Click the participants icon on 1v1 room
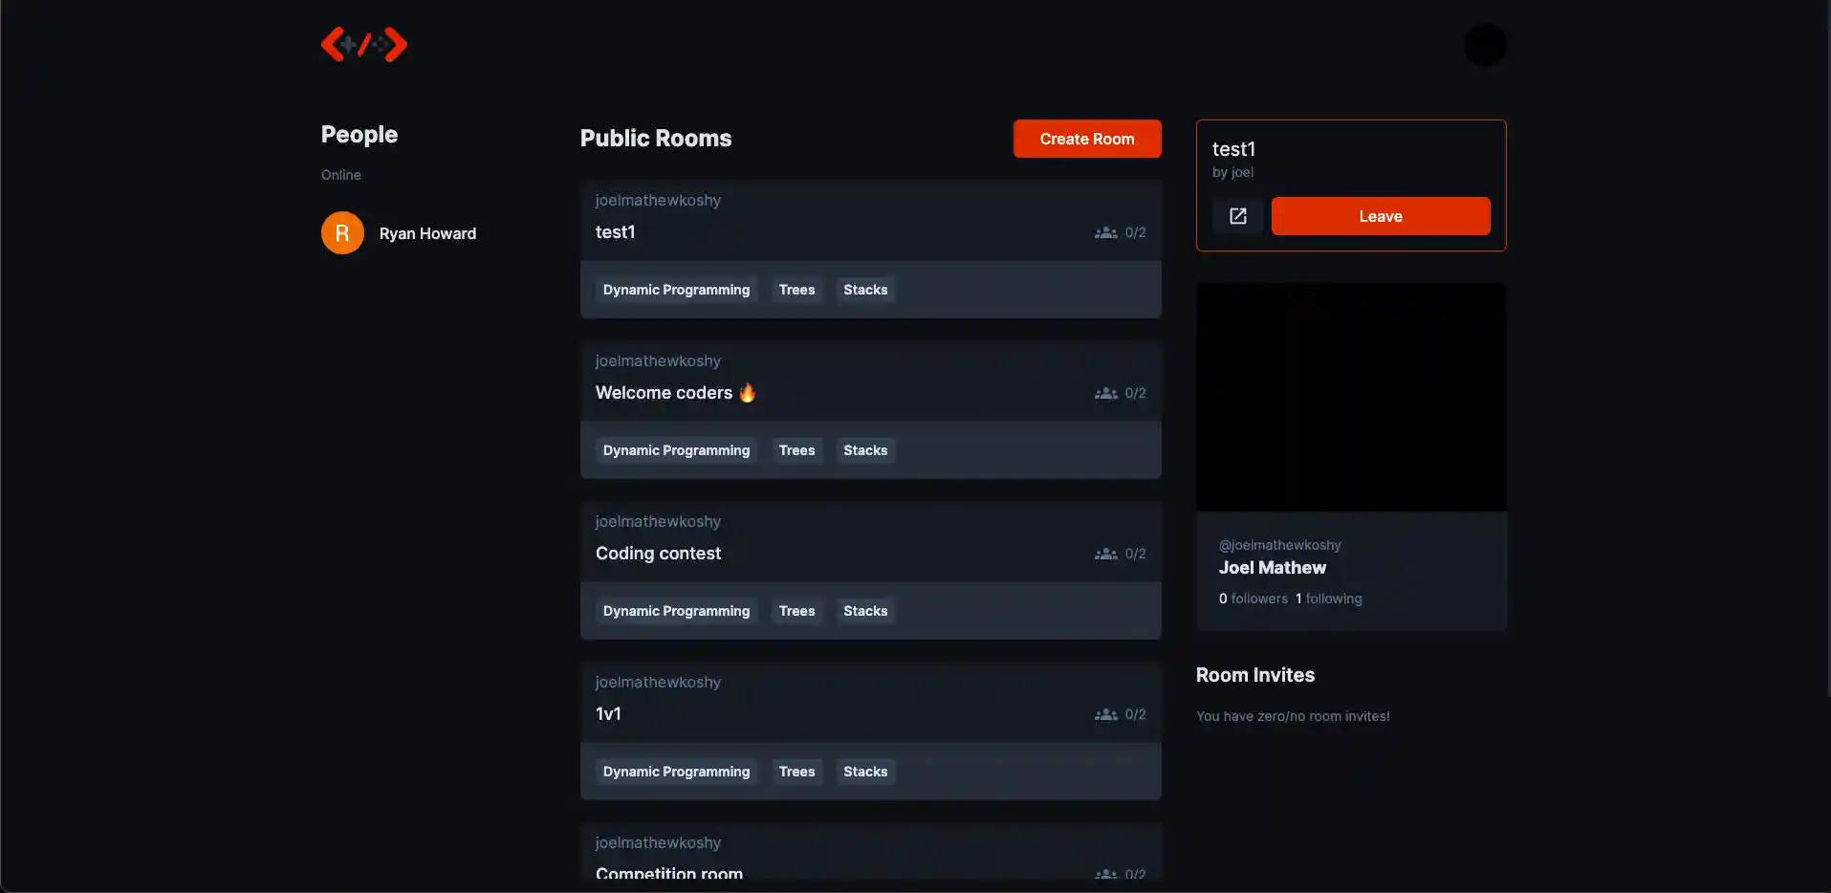Screen dimensions: 1831x893 pos(1105,714)
